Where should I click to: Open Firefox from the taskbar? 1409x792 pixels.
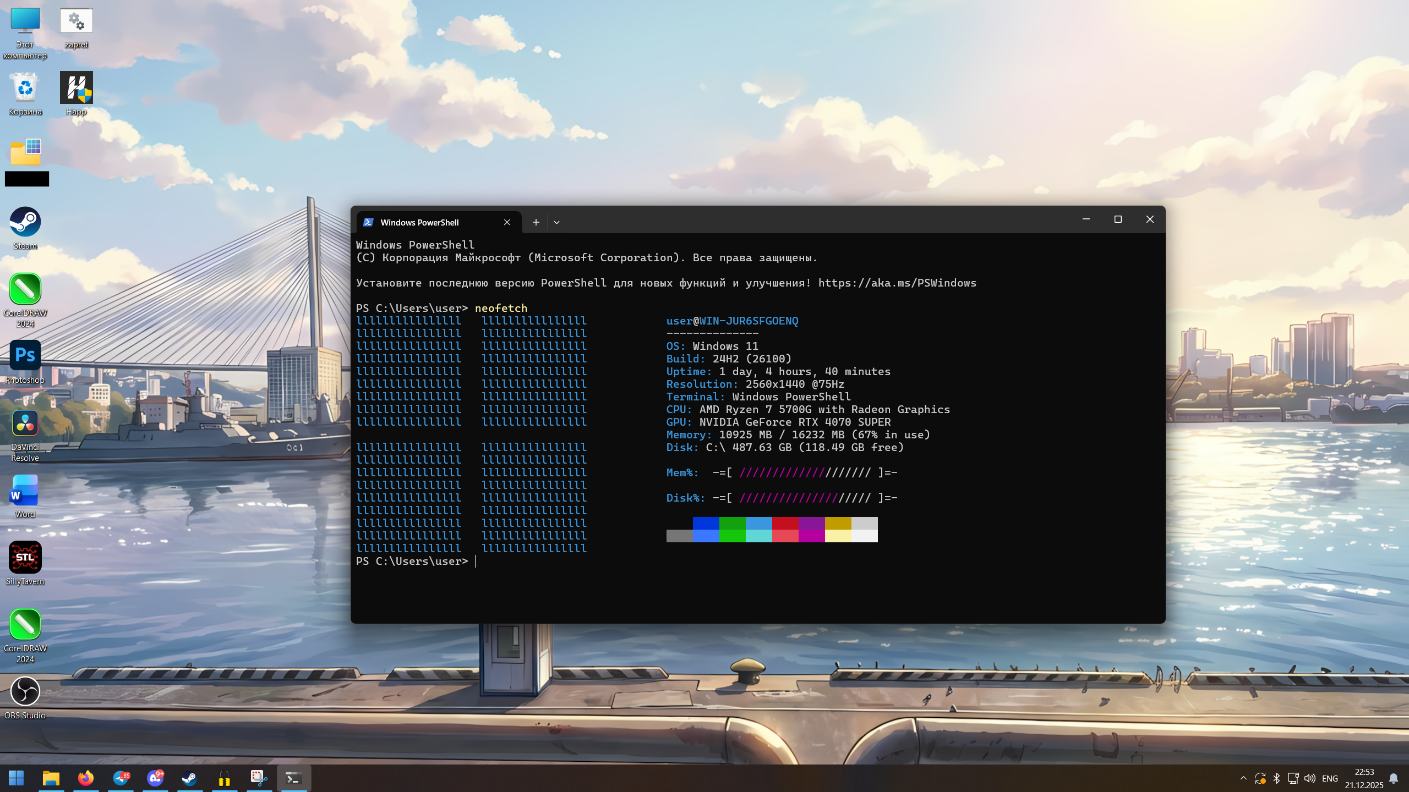(x=85, y=778)
